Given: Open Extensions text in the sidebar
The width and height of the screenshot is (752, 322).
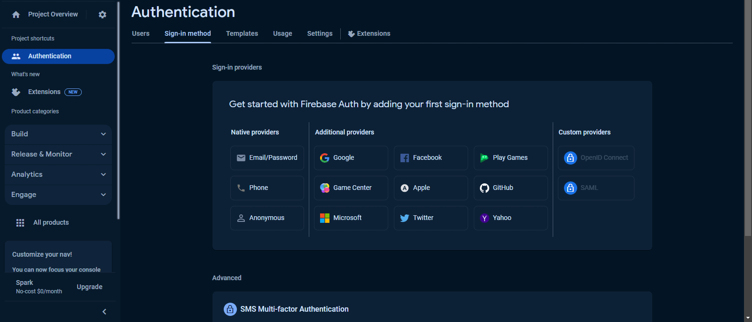Looking at the screenshot, I should [x=44, y=92].
